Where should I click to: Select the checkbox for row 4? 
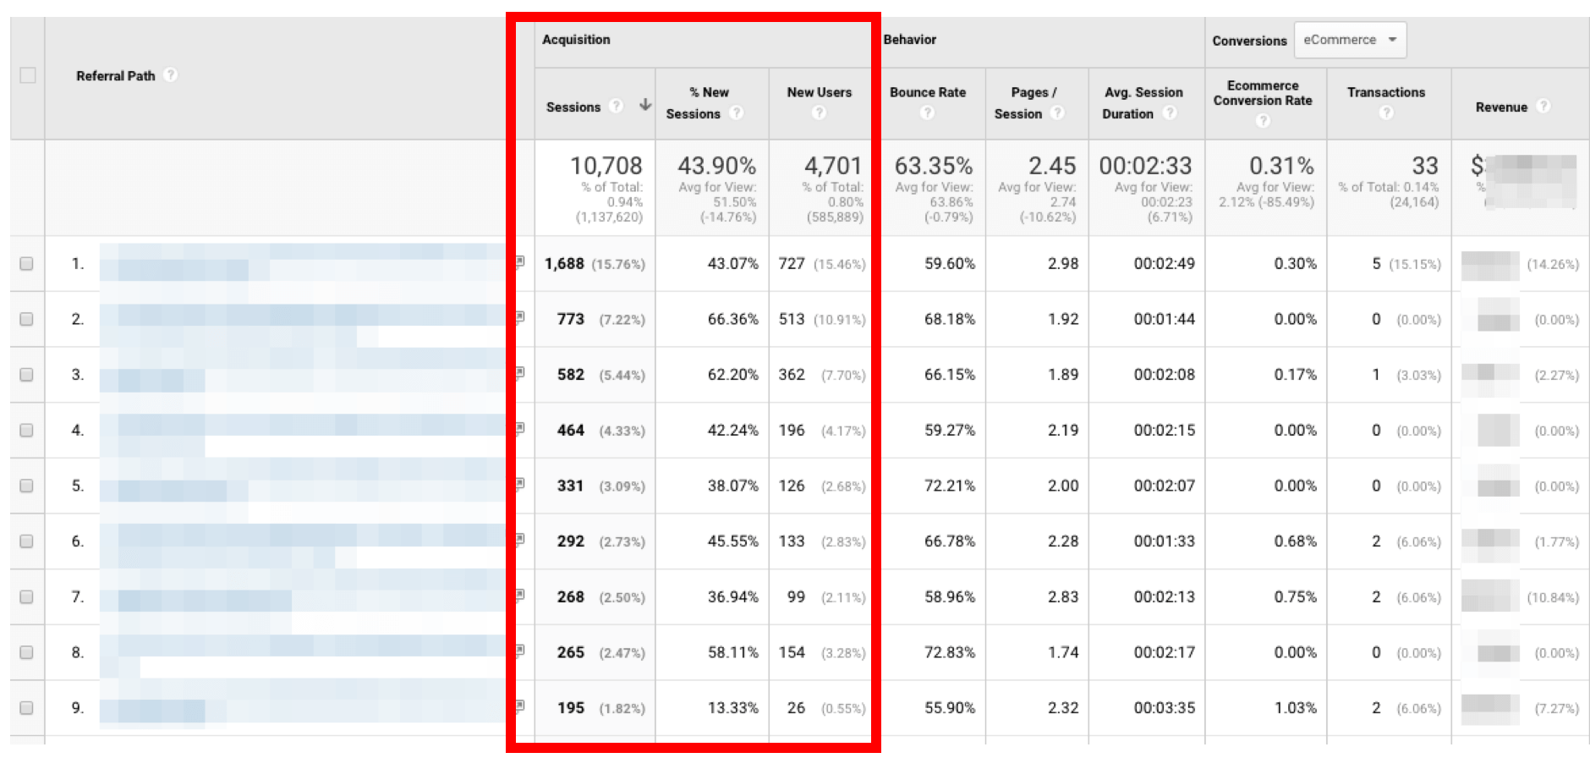pos(27,430)
